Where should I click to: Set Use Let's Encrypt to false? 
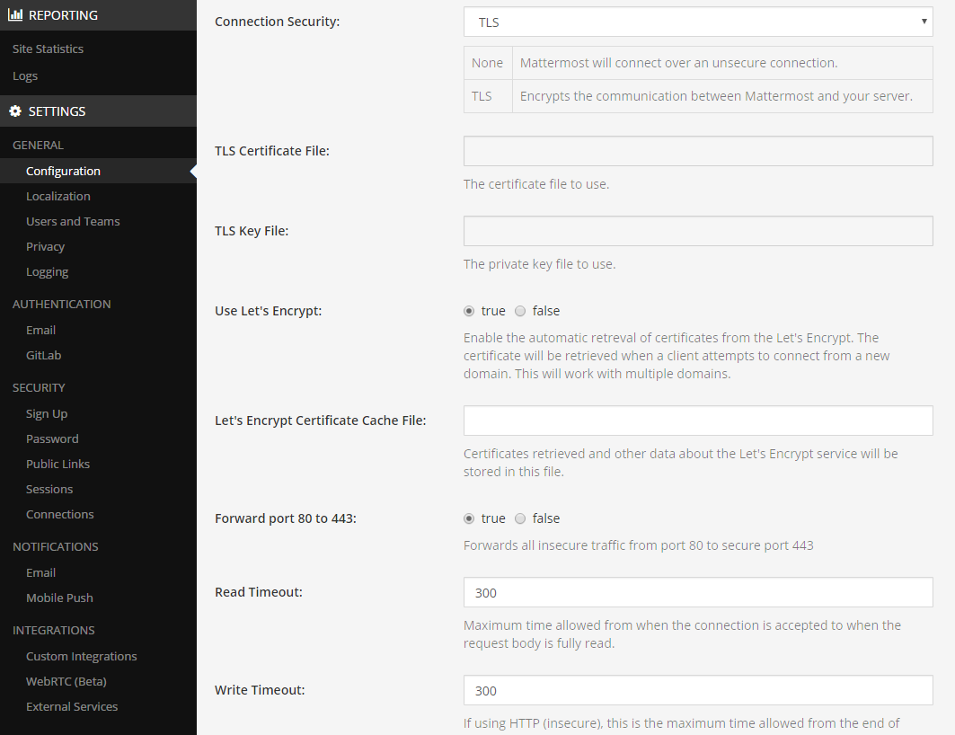520,311
